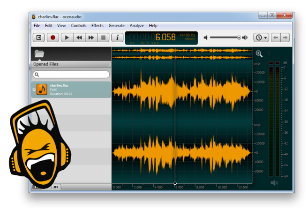Open the Help menu

click(153, 26)
